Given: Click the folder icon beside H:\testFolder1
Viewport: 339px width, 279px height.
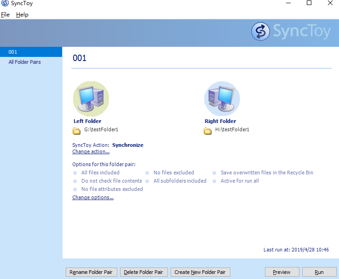Looking at the screenshot, I should [x=207, y=131].
